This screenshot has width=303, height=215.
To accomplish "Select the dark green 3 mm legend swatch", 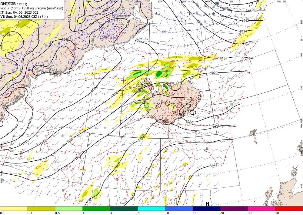I will pos(124,208).
